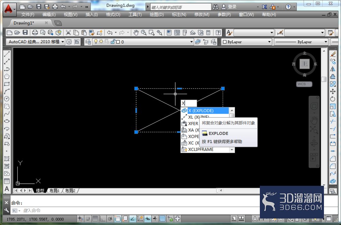
Task: Click the command line input field
Action: click(139, 210)
